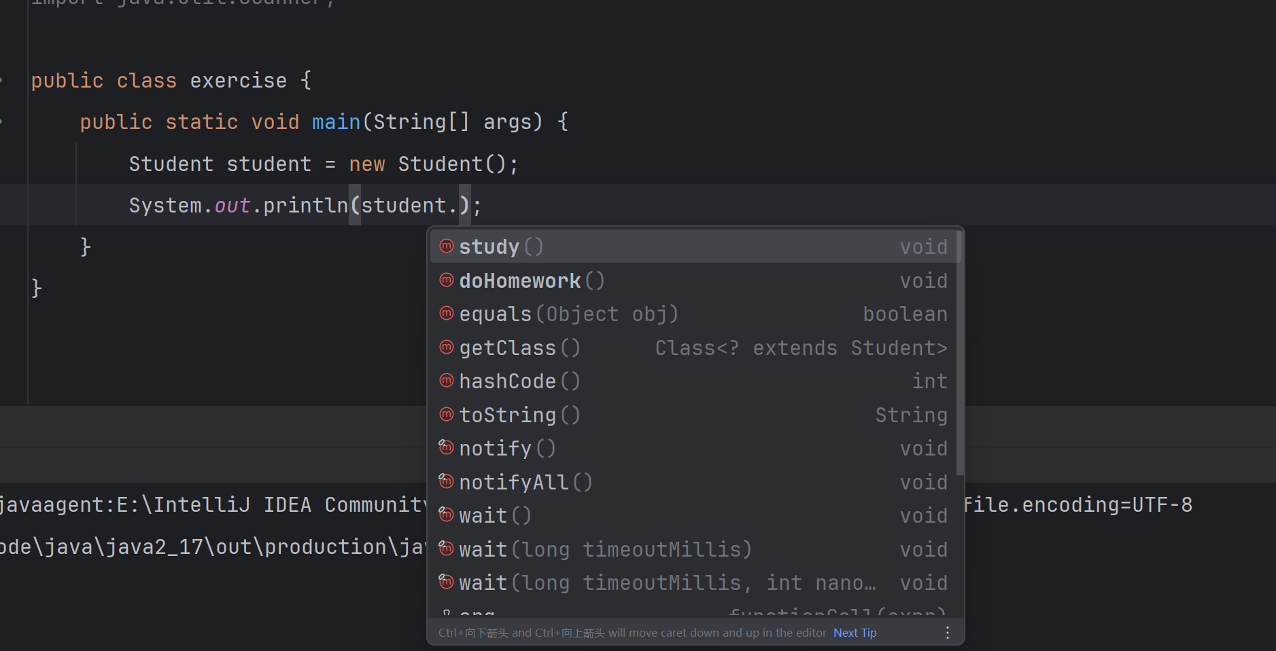Image resolution: width=1276 pixels, height=651 pixels.
Task: Choose hashCode() from suggestions
Action: [693, 381]
